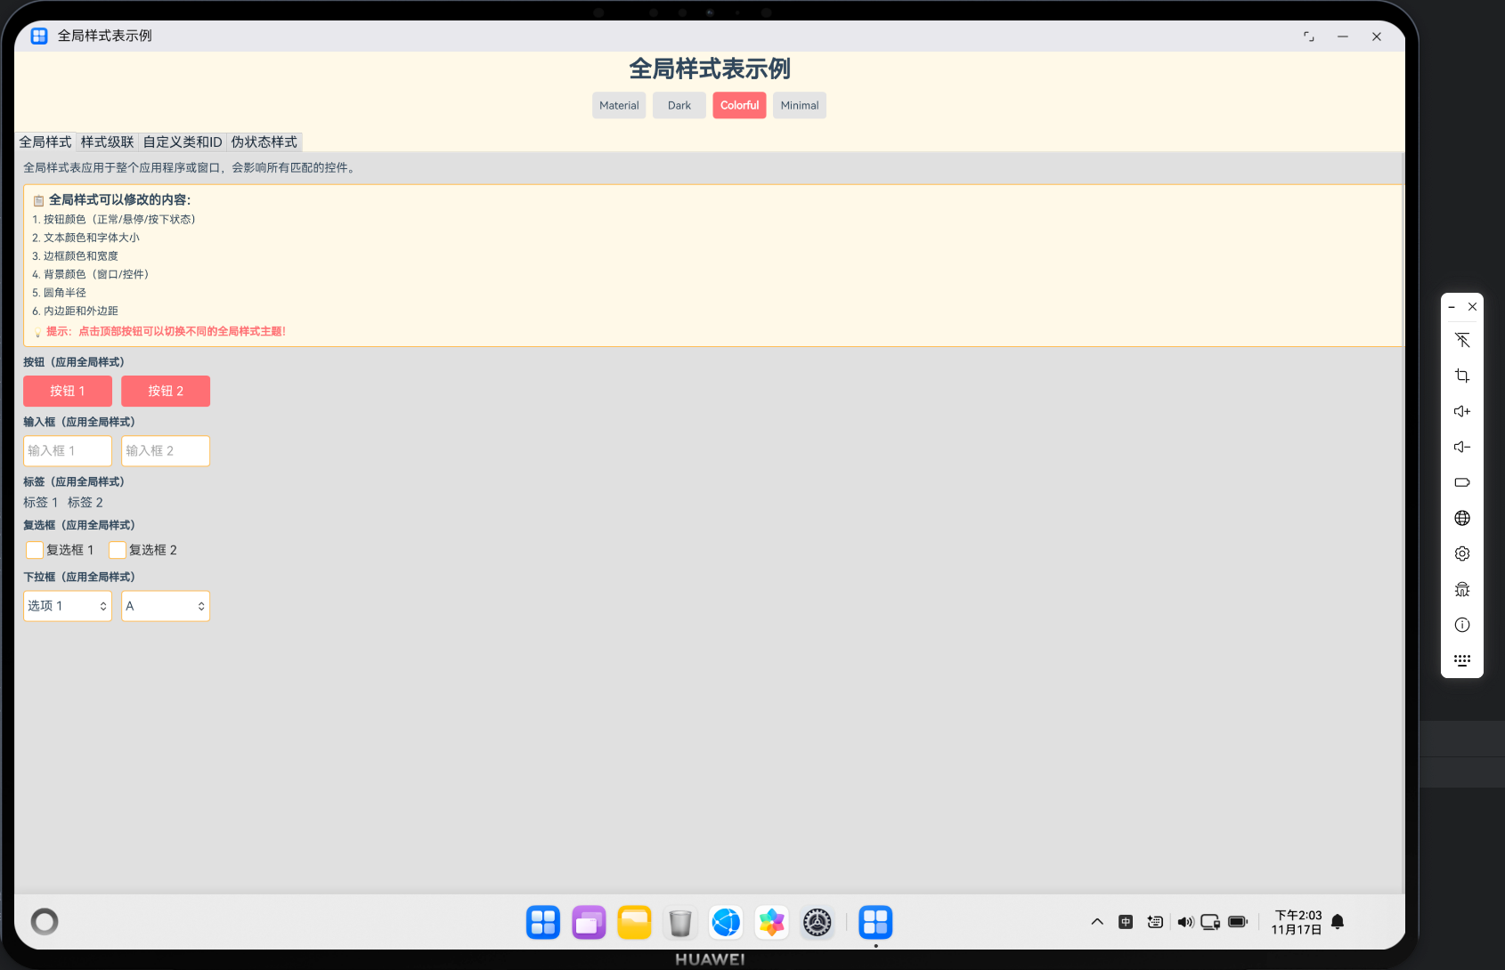Click inside the 输入框 2 text field

coord(165,450)
